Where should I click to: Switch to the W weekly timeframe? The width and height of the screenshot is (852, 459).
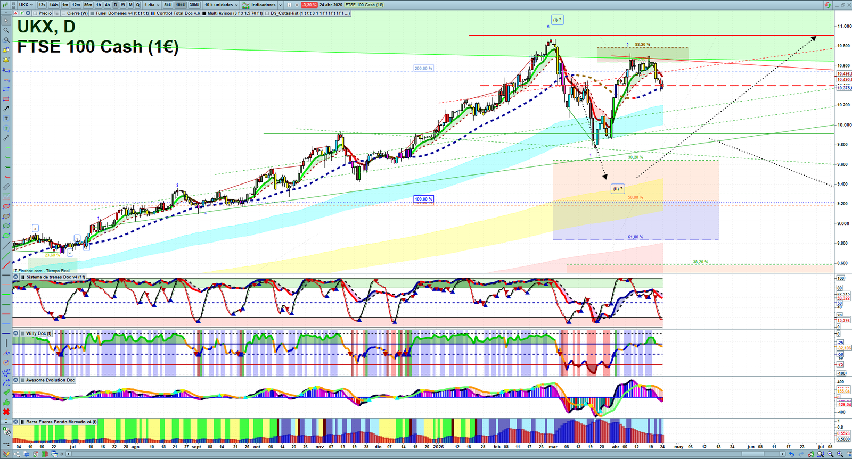click(123, 5)
